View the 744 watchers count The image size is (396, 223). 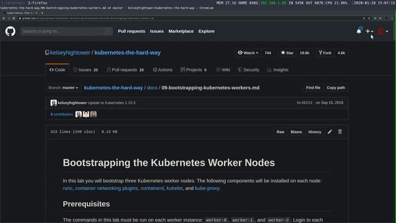(x=268, y=53)
